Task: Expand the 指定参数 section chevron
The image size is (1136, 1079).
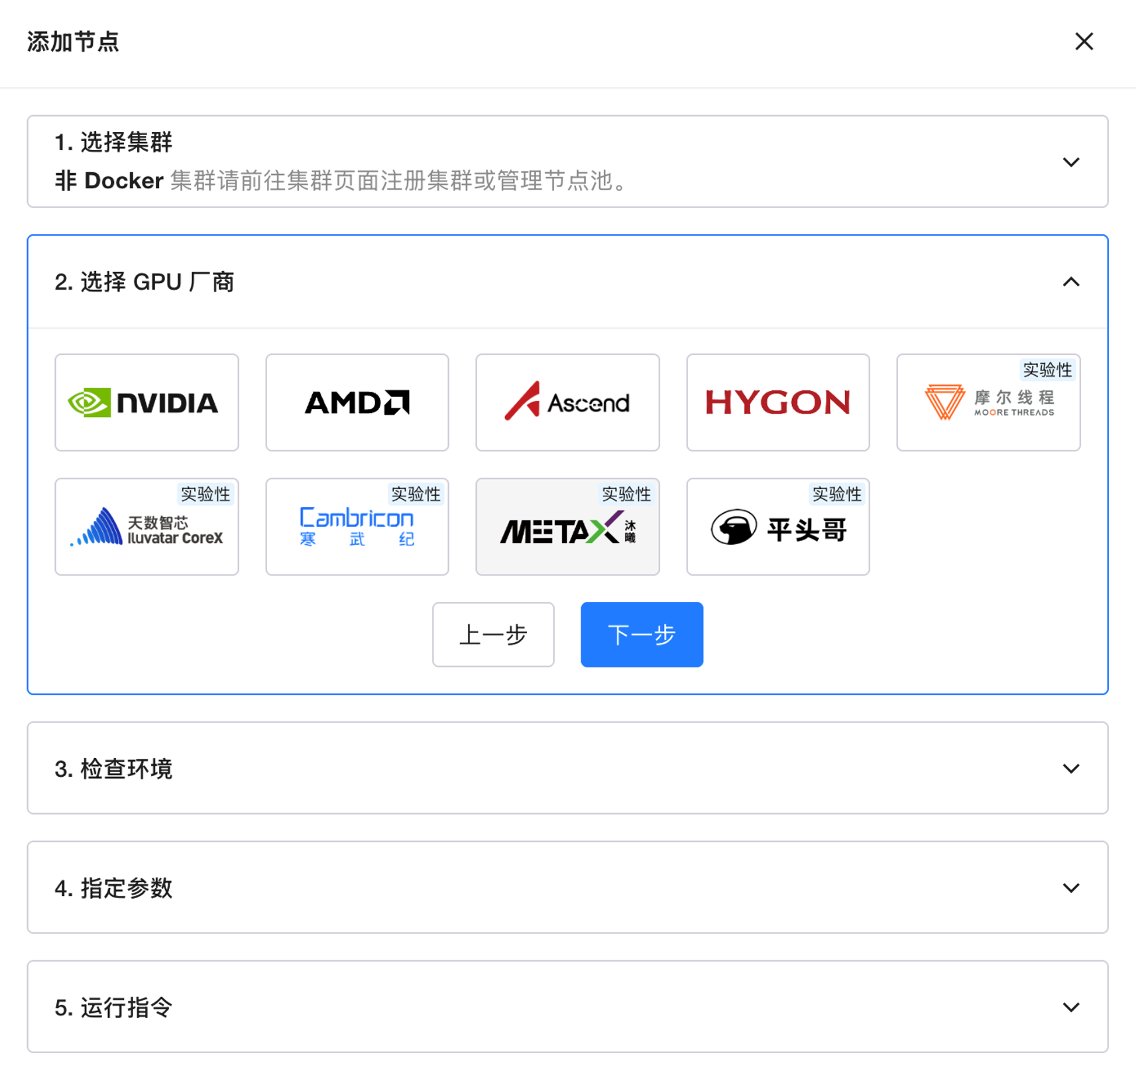Action: pos(1070,887)
